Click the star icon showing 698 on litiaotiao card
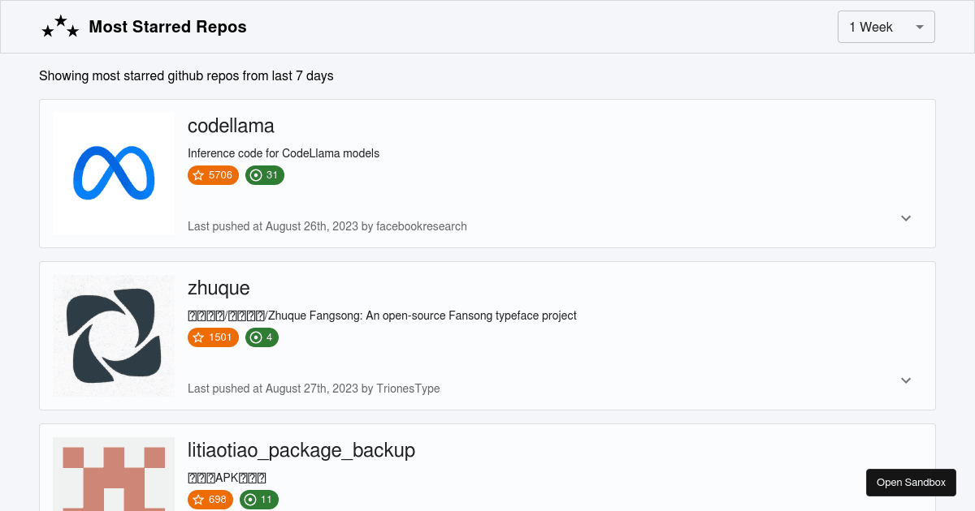Screen dimensions: 975x511 [x=197, y=500]
